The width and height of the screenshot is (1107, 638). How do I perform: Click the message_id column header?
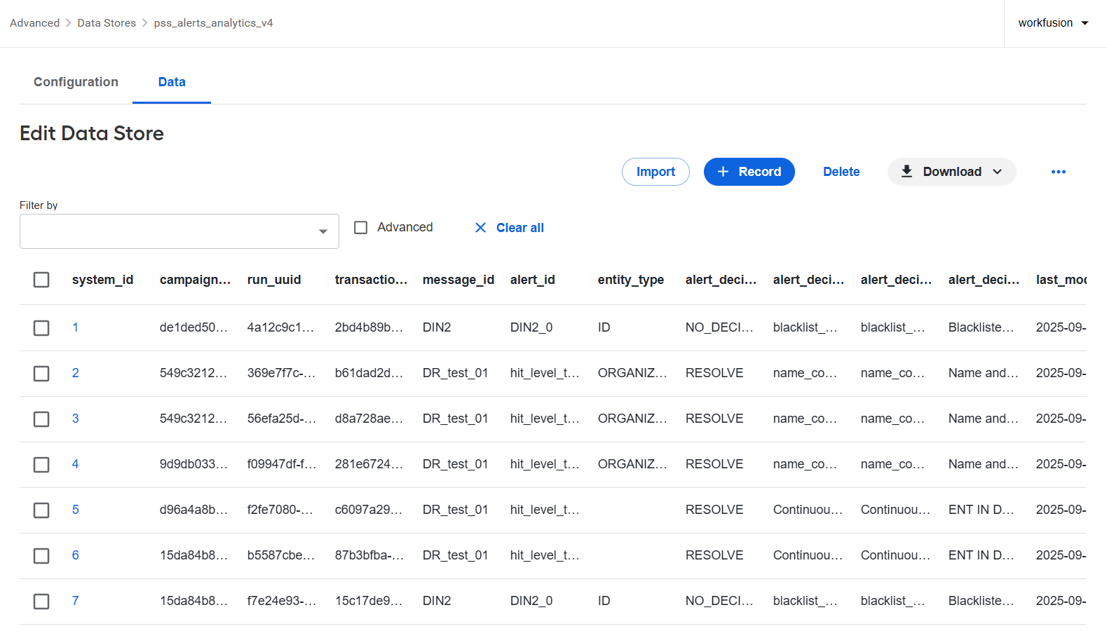(459, 280)
